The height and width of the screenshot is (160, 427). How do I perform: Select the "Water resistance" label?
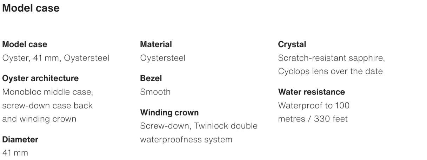tap(311, 92)
